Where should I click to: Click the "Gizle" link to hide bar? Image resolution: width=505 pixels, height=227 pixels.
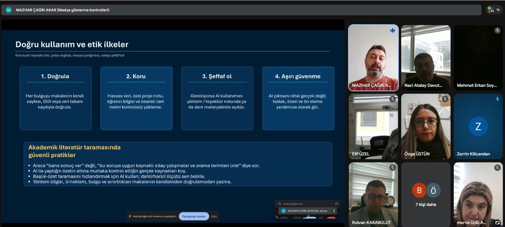point(214,216)
